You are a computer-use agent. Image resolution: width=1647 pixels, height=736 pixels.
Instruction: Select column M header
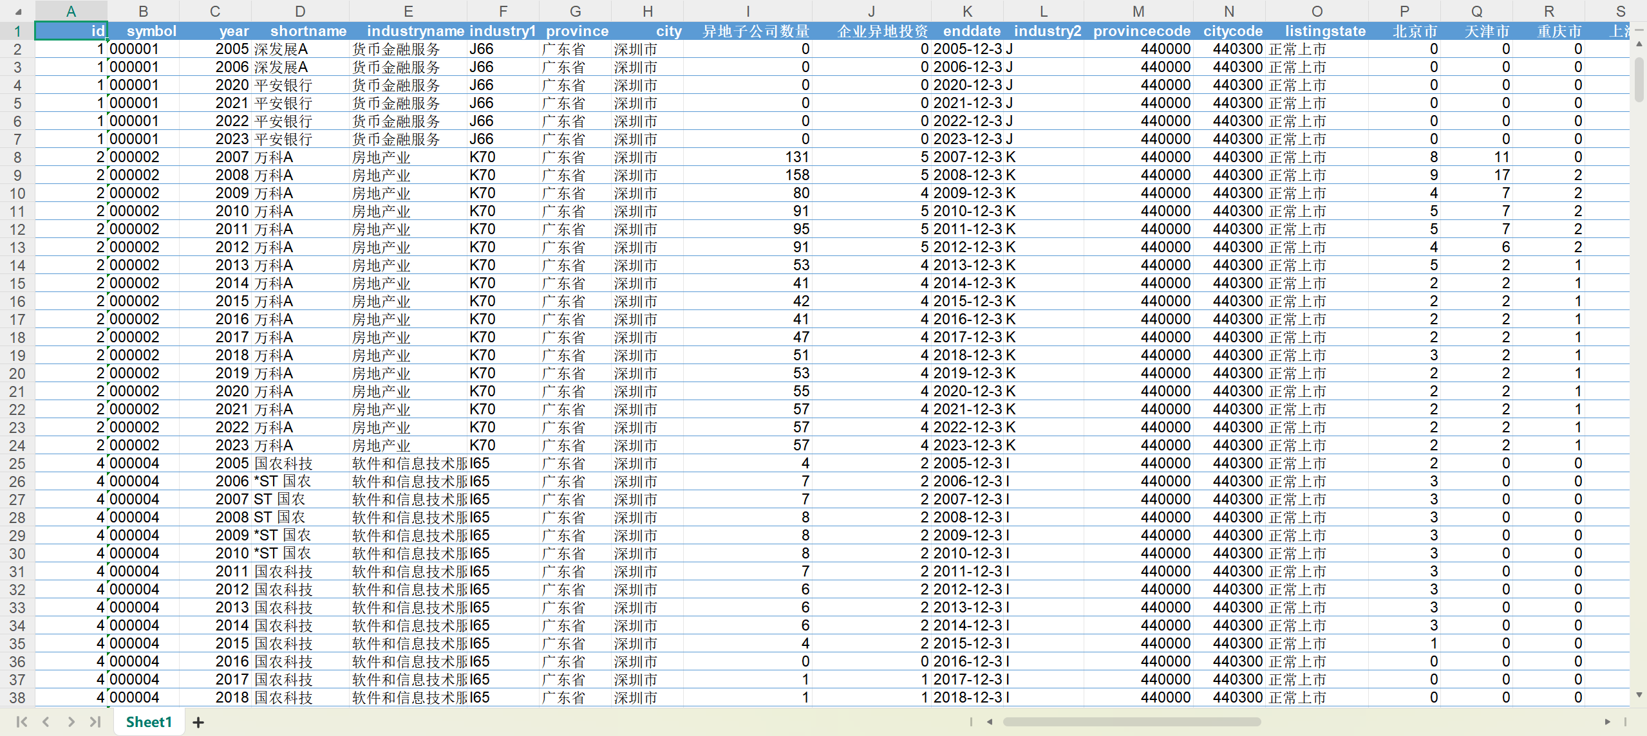[1138, 12]
